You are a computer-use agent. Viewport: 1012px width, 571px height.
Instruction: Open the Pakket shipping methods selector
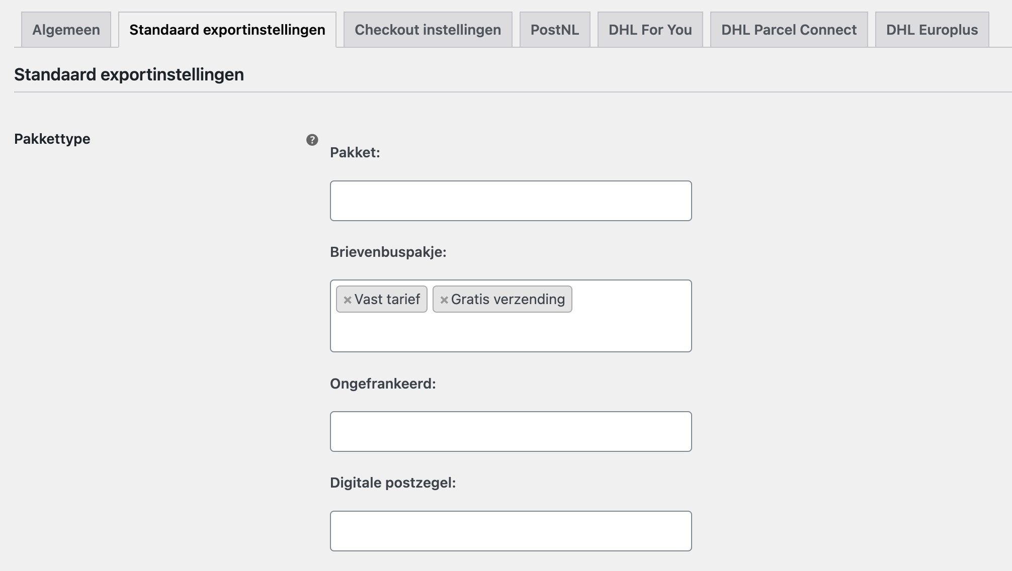tap(511, 200)
